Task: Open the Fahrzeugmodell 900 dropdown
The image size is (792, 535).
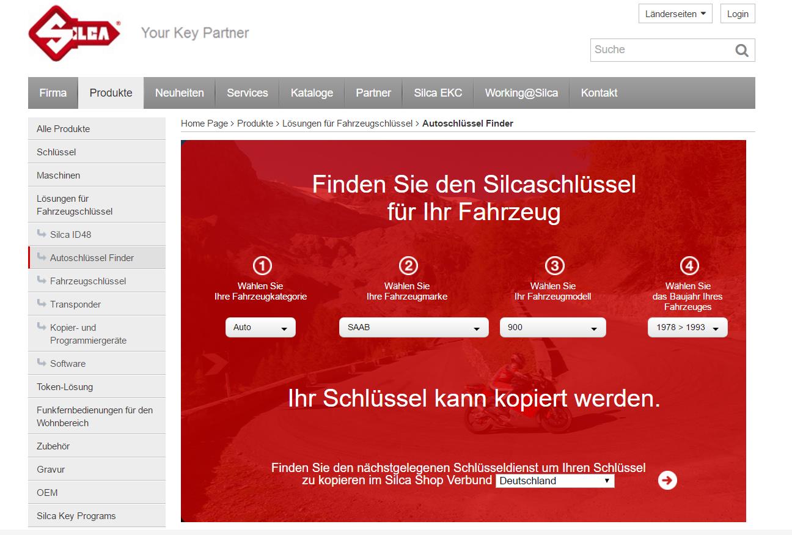Action: coord(553,327)
